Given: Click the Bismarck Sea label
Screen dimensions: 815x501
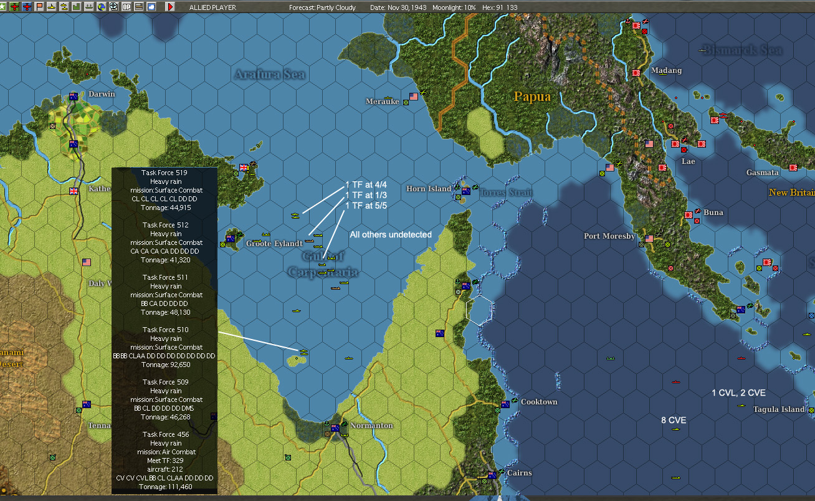Looking at the screenshot, I should click(x=741, y=50).
